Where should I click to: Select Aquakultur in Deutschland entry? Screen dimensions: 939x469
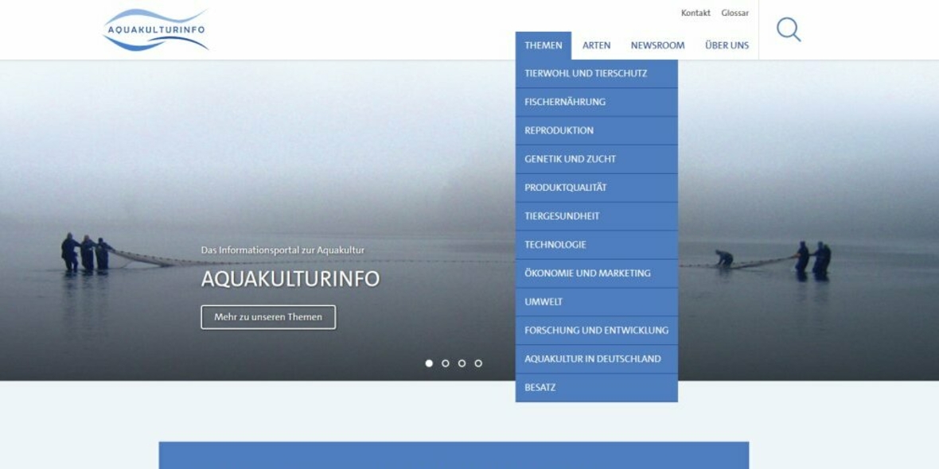pos(592,359)
